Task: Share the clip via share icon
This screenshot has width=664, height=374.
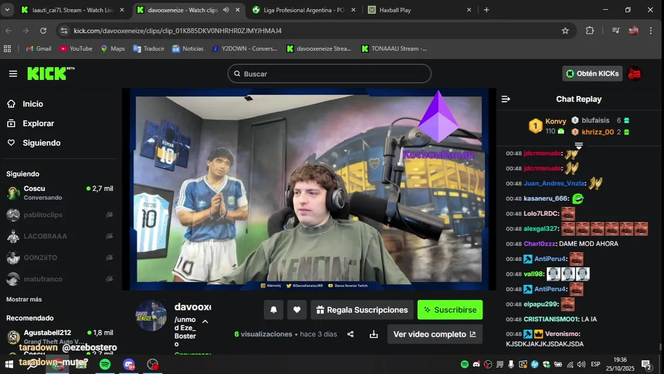Action: pos(351,334)
